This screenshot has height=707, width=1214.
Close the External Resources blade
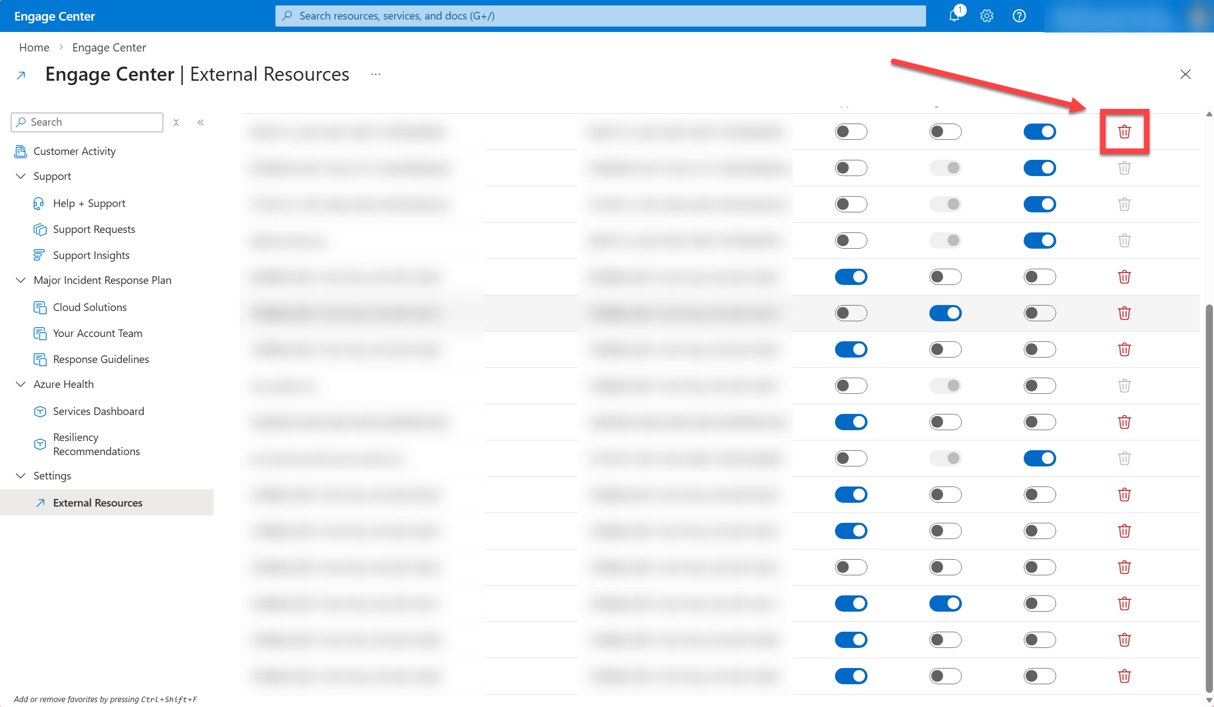tap(1186, 74)
